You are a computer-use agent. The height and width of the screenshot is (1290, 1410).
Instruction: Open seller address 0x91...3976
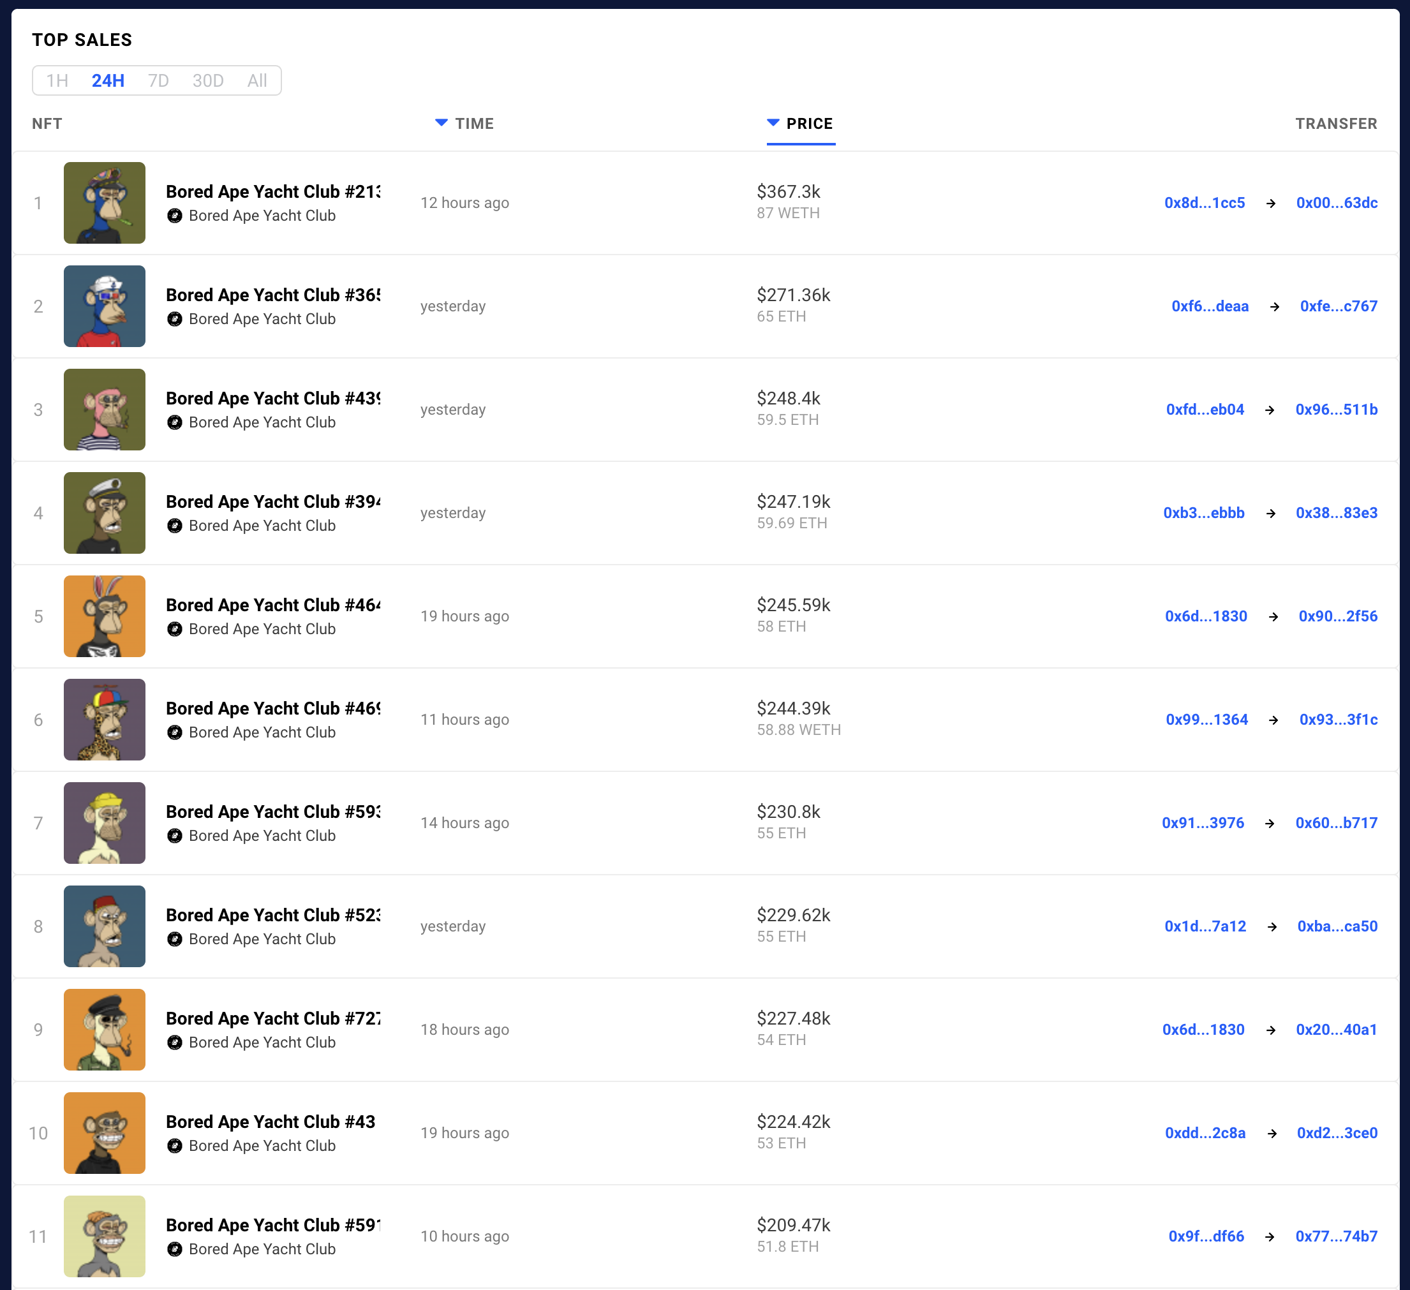click(x=1203, y=823)
